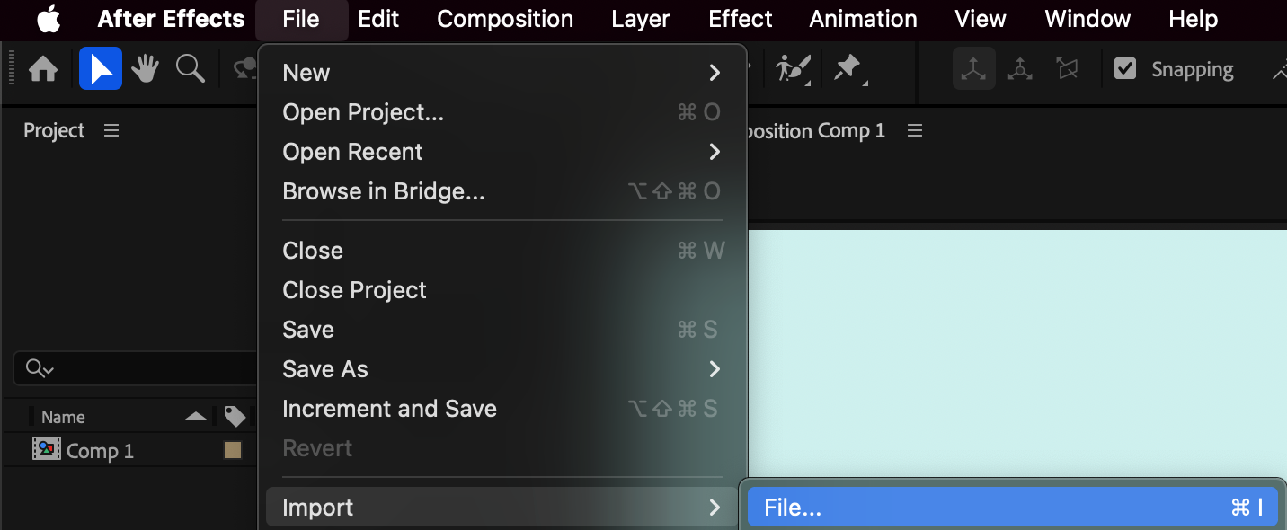
Task: Click the View Axis Mode icon
Action: [1067, 69]
